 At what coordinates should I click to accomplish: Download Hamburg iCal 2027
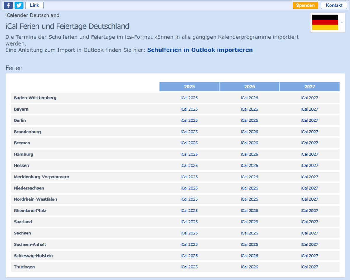tap(310, 154)
